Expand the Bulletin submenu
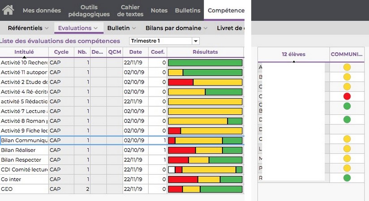 click(x=122, y=28)
